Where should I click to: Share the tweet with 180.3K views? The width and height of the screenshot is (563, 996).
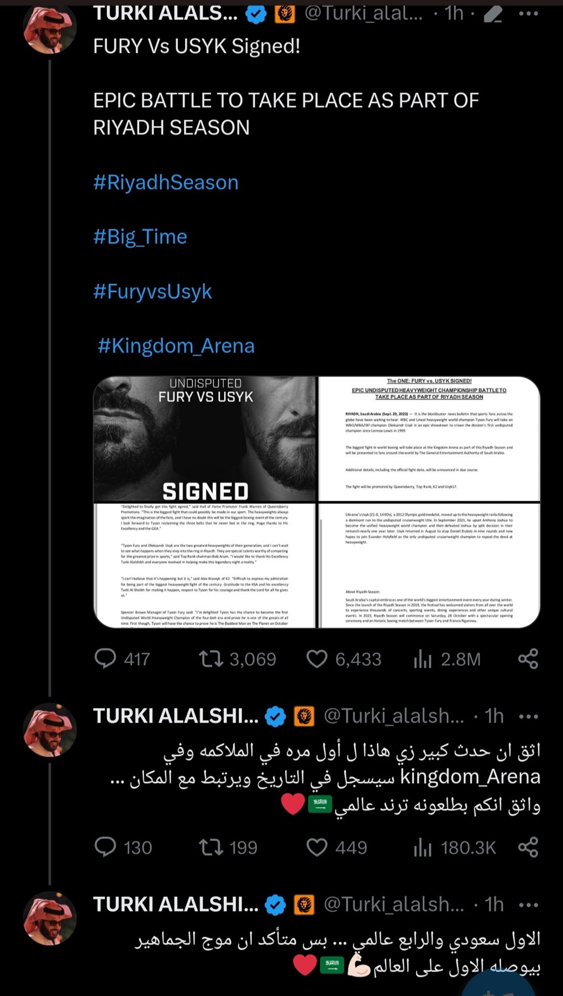(528, 847)
